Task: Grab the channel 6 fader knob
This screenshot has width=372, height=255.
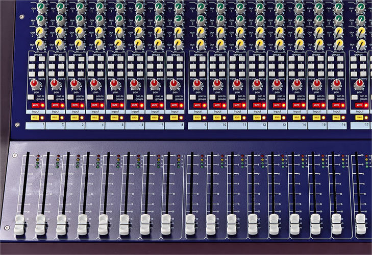Action: (124, 225)
